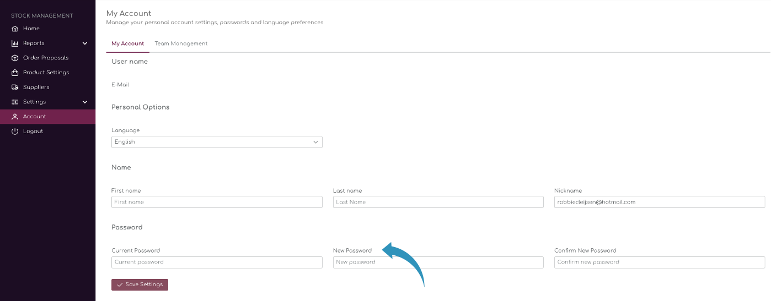Click the Nickname field with email
771x301 pixels.
pos(660,202)
